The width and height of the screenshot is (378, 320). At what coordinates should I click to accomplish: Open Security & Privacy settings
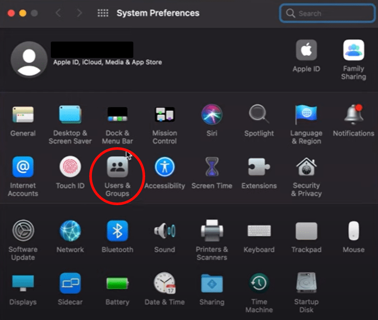point(306,168)
